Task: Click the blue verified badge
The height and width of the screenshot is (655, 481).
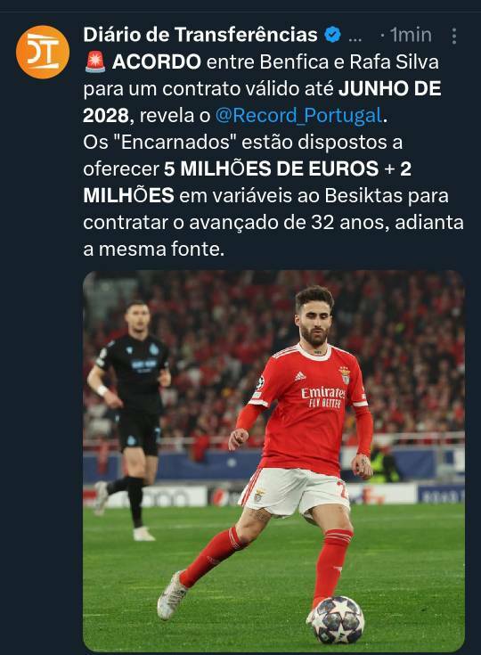Action: (x=333, y=35)
